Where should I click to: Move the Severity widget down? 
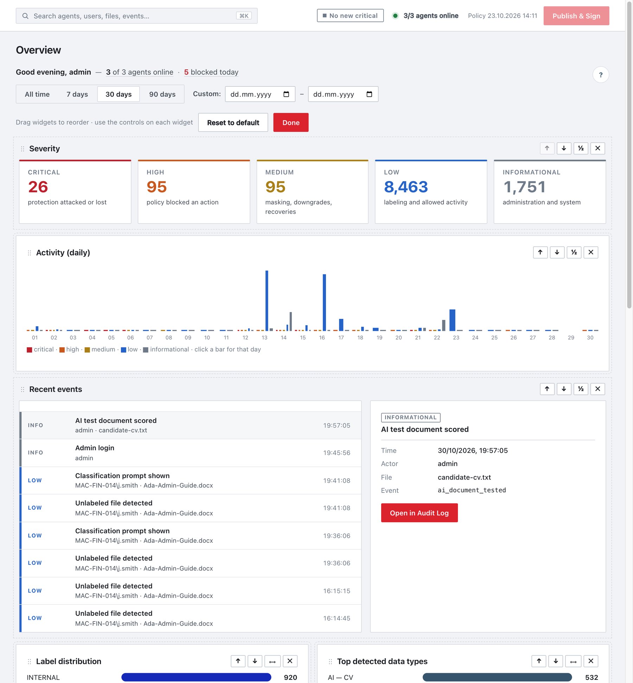pyautogui.click(x=564, y=148)
